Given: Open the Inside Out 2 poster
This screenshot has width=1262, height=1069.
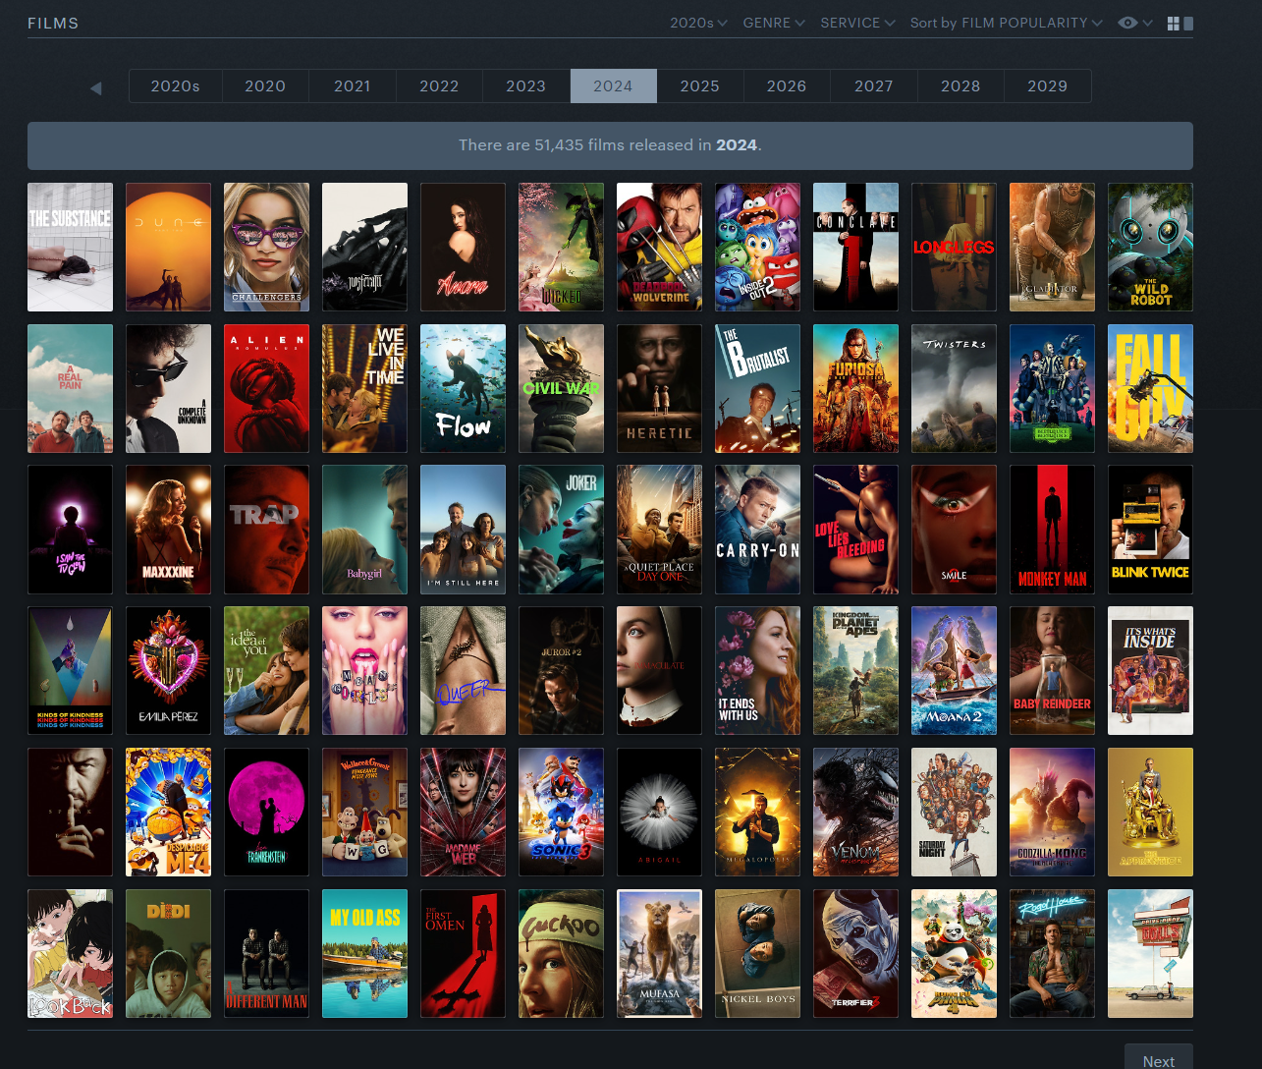Looking at the screenshot, I should [x=757, y=247].
